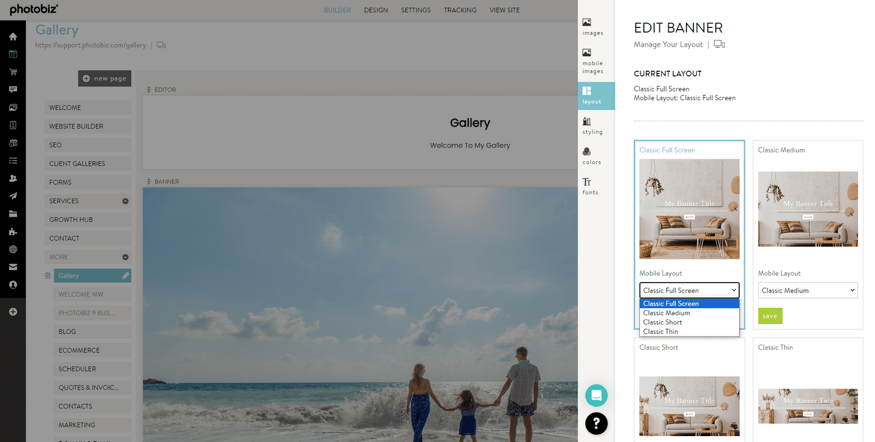Image resolution: width=875 pixels, height=442 pixels.
Task: Select the Classic Full Screen layout thumbnail
Action: 689,208
